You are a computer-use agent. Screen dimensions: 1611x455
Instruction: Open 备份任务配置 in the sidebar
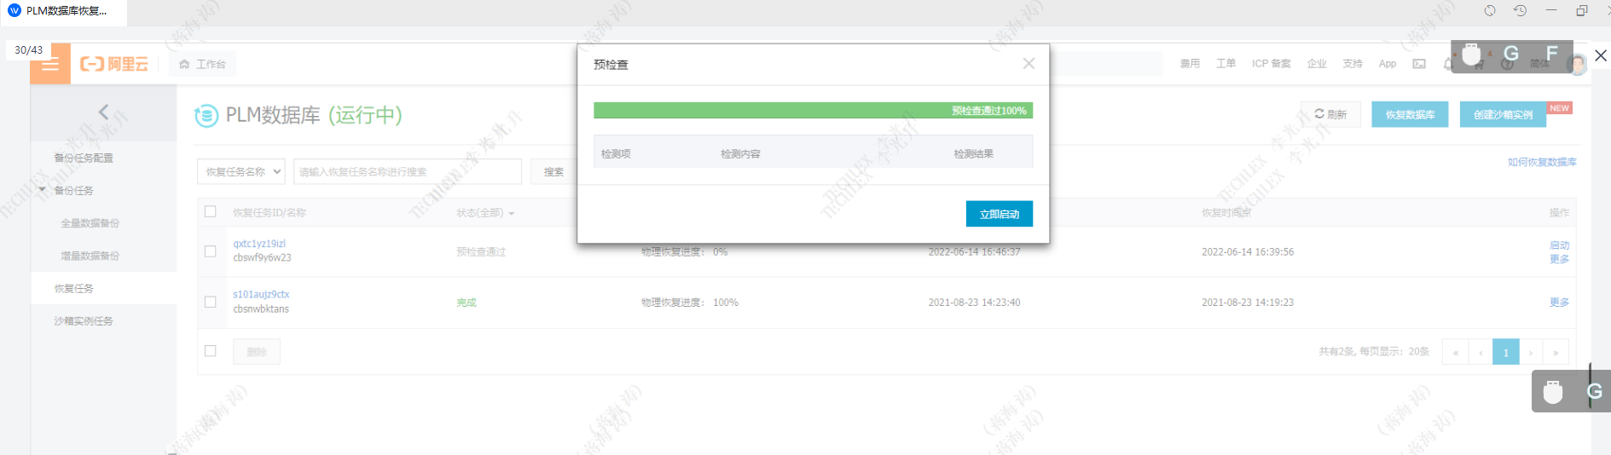click(84, 158)
